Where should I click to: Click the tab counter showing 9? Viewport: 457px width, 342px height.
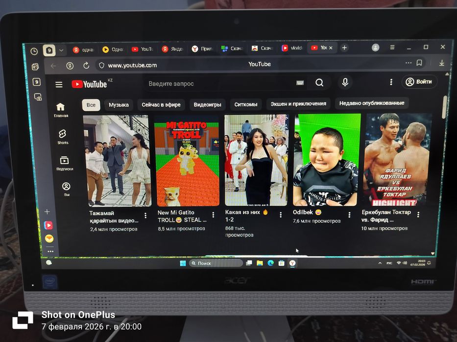49,50
